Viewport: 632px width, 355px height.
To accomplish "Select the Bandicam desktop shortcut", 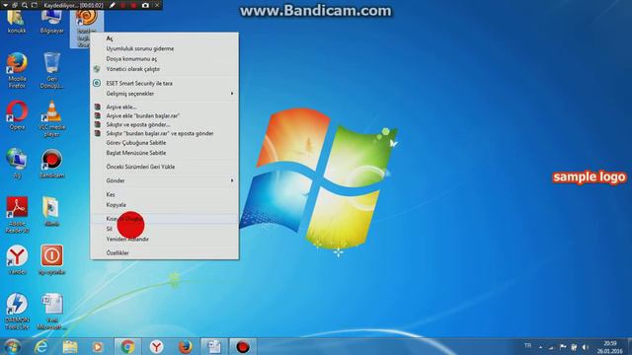I will click(x=51, y=164).
